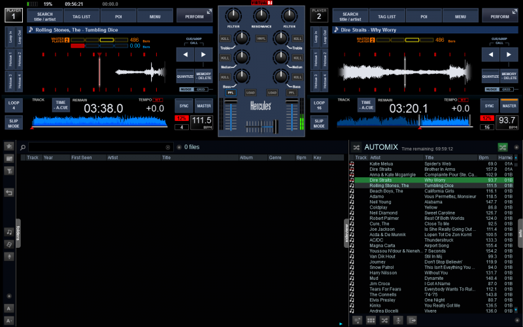The image size is (523, 327).
Task: Click the shuffle icon in the Automix bottom toolbar
Action: point(384,320)
